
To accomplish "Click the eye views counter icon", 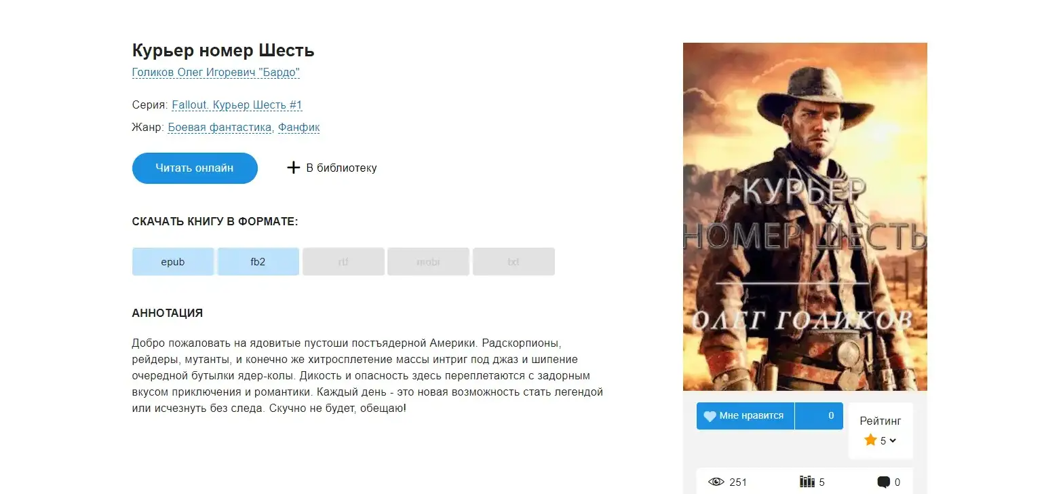I will [716, 482].
